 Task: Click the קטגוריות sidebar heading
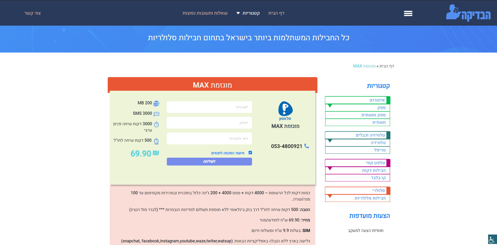click(378, 86)
